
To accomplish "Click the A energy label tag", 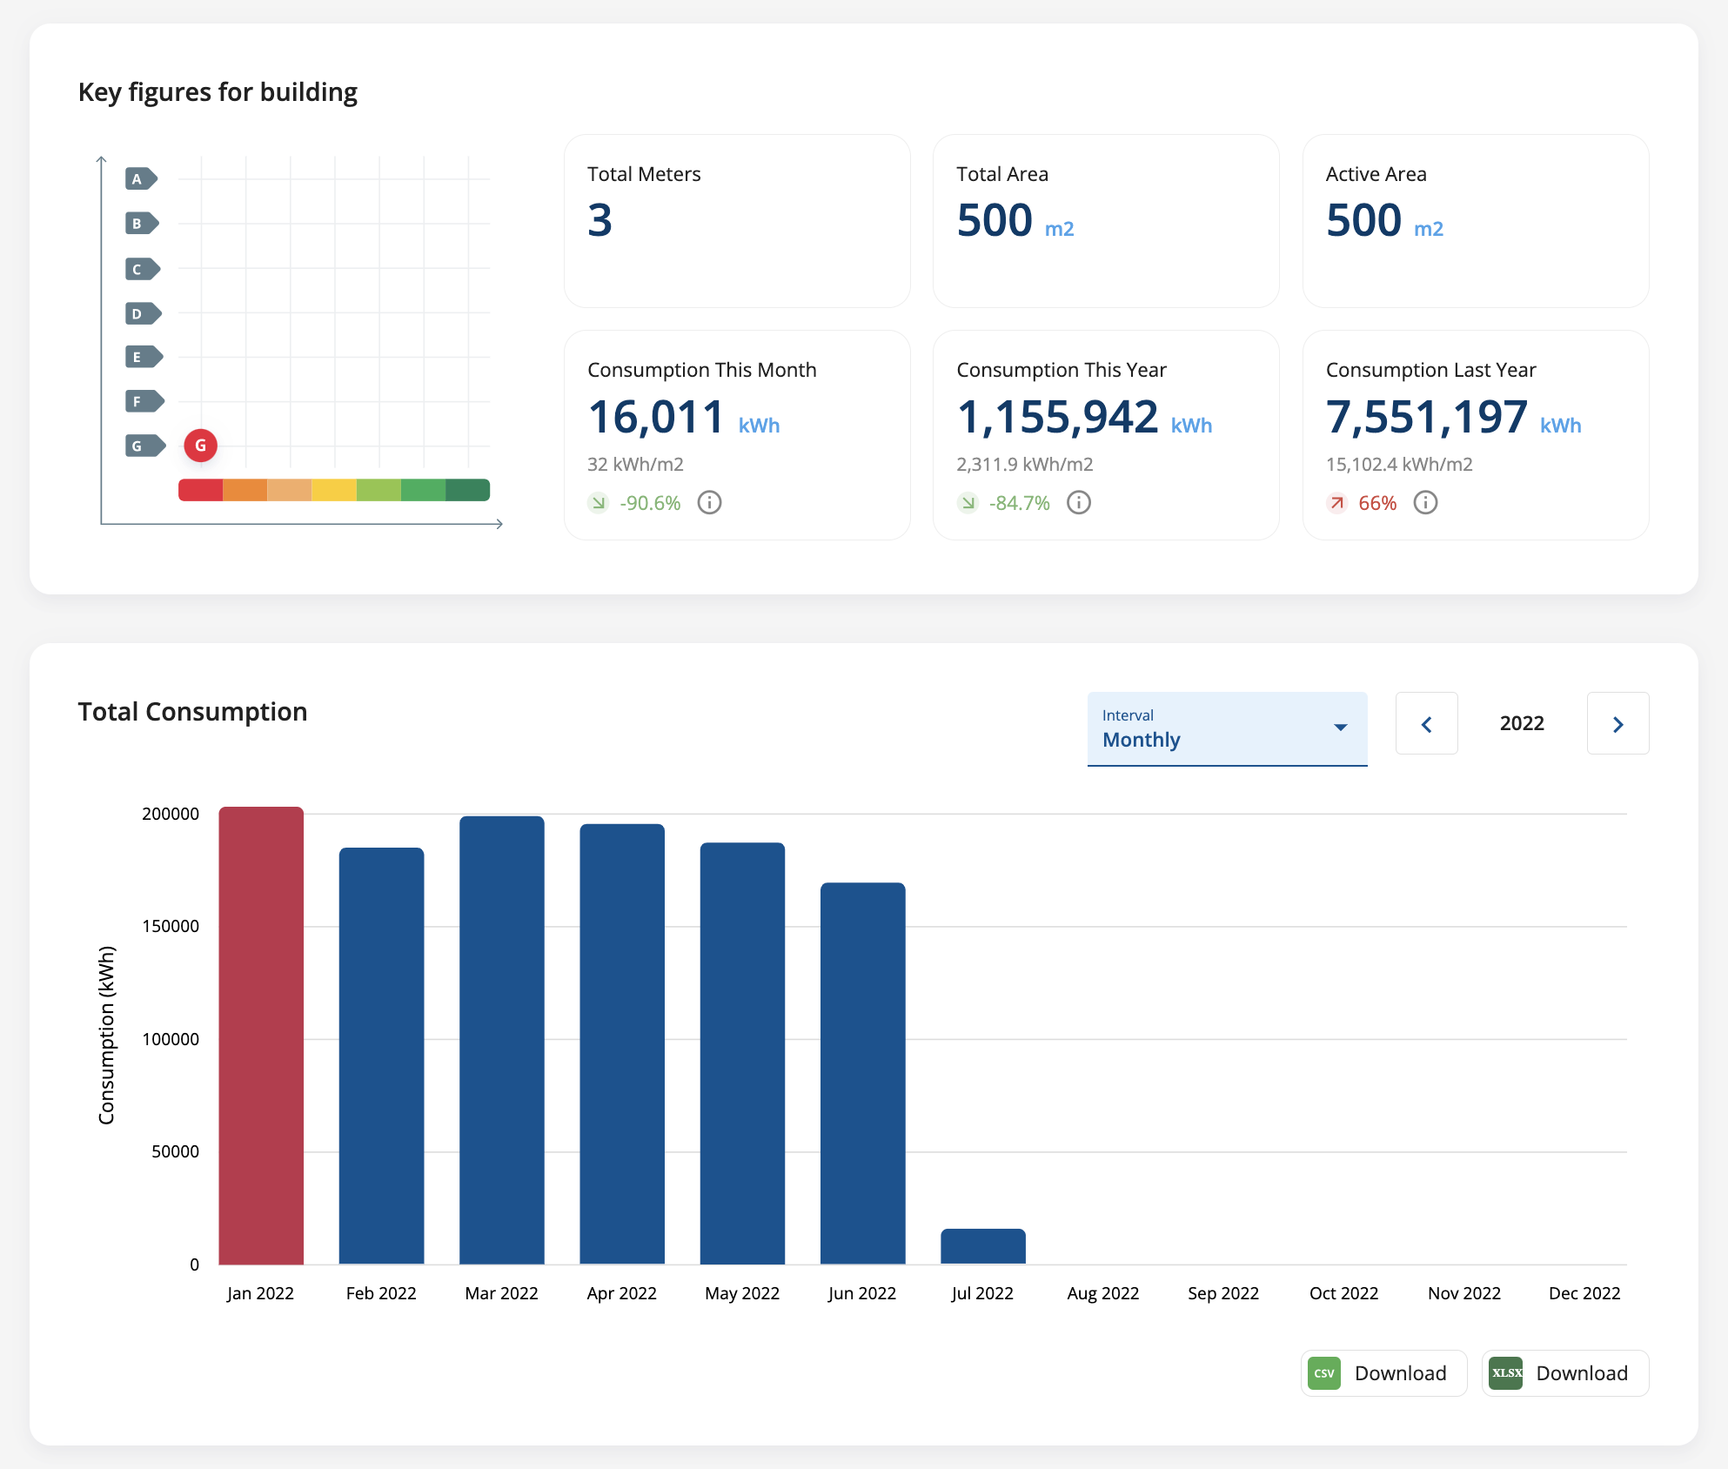I will [141, 179].
